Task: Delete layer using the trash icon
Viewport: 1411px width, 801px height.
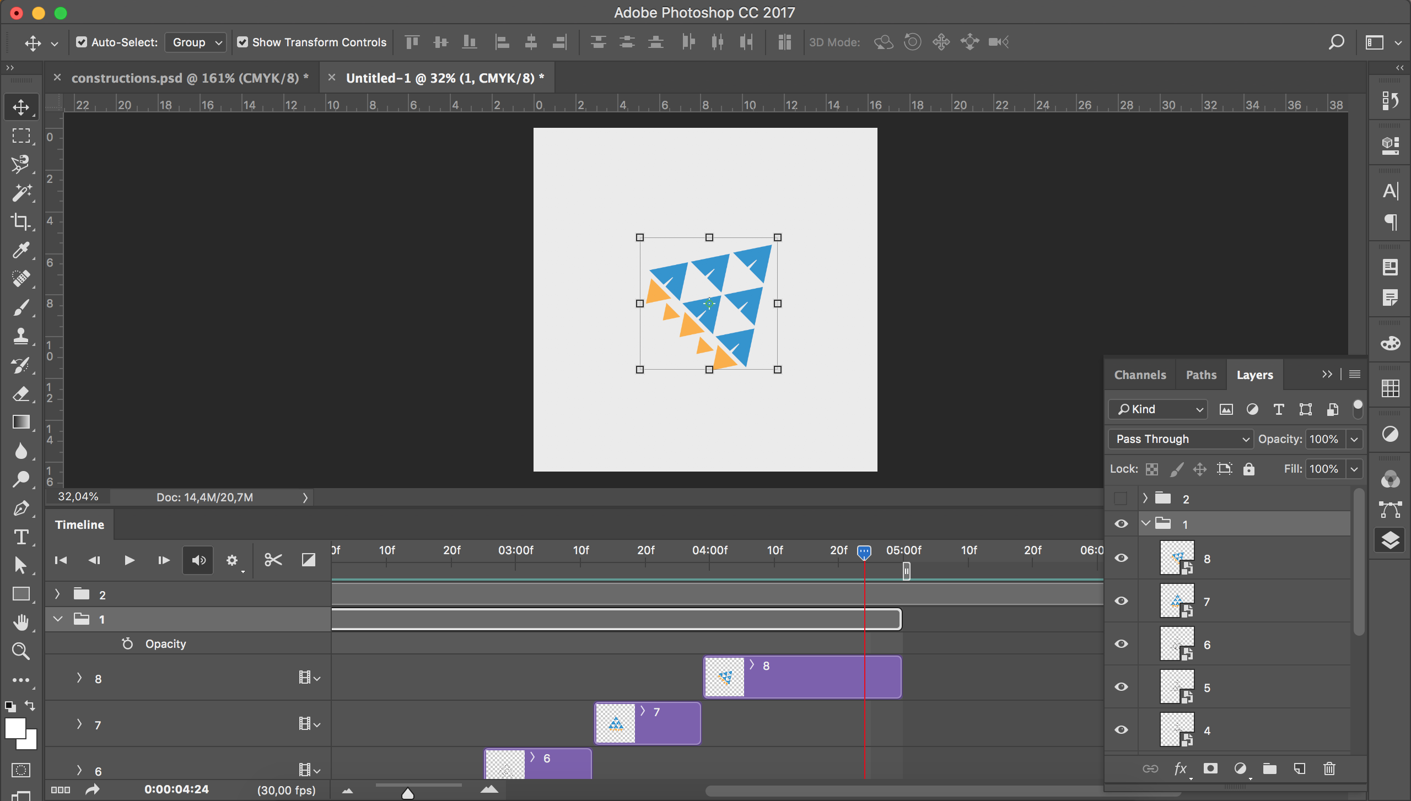Action: coord(1329,768)
